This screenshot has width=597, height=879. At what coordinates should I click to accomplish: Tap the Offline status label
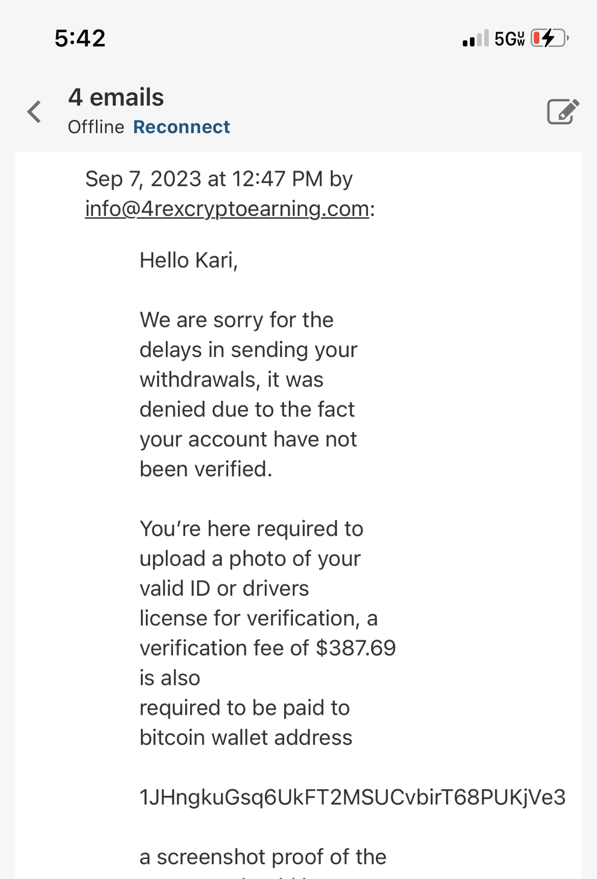click(96, 127)
